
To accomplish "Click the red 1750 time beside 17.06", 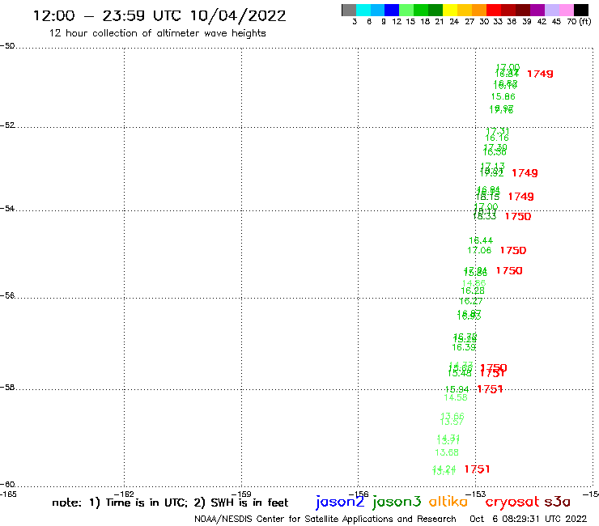I will pyautogui.click(x=513, y=251).
